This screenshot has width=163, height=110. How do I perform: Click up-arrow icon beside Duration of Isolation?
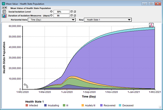click(x=75, y=16)
